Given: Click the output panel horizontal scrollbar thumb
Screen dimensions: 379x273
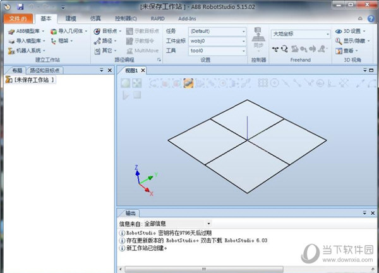Looking at the screenshot, I should pyautogui.click(x=204, y=269).
